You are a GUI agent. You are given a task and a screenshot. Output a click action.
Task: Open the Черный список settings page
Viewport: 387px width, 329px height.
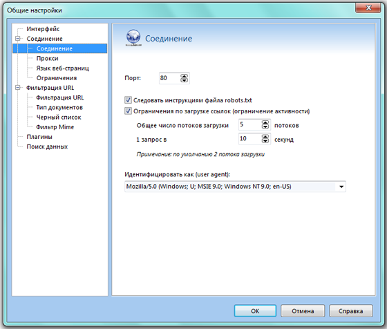pos(59,117)
